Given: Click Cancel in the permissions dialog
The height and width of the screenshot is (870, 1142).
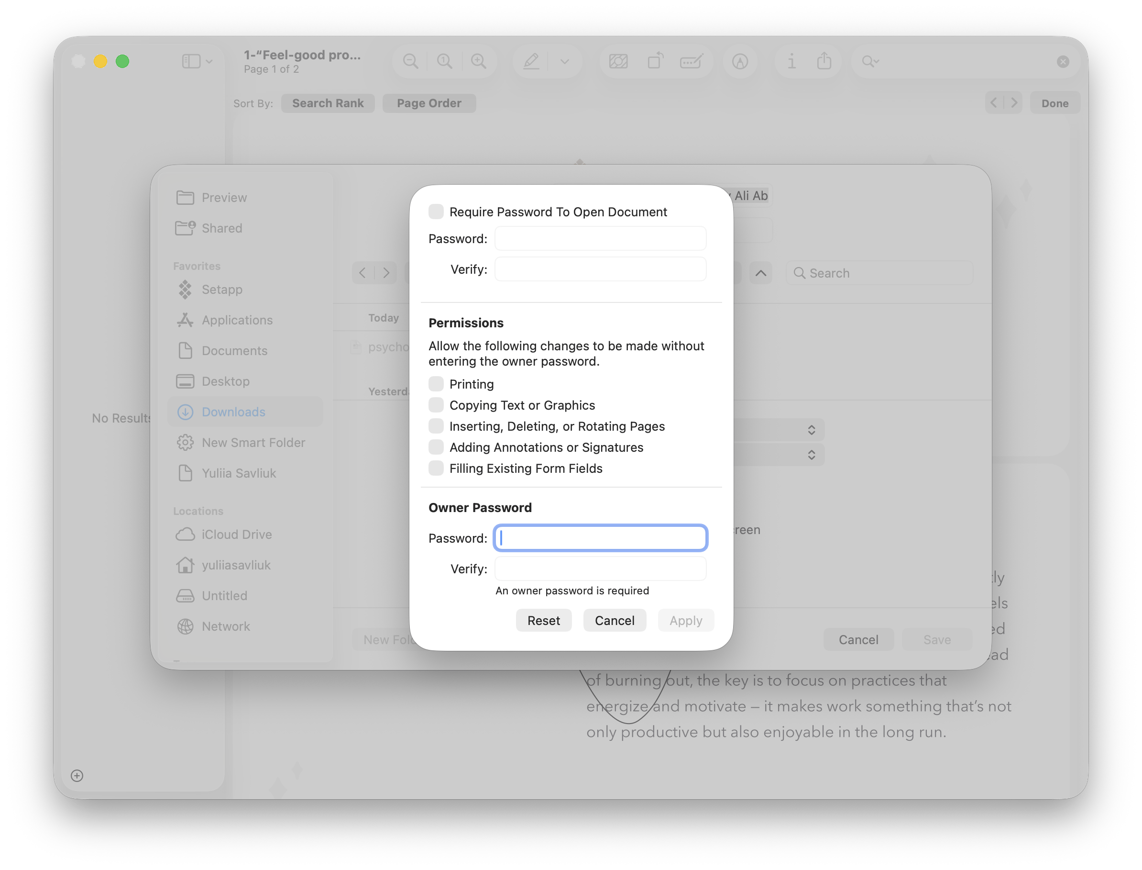Looking at the screenshot, I should 614,620.
